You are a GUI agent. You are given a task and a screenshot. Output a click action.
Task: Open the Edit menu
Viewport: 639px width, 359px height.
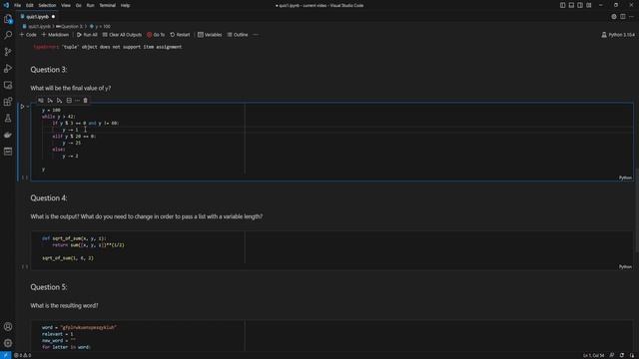tap(30, 5)
